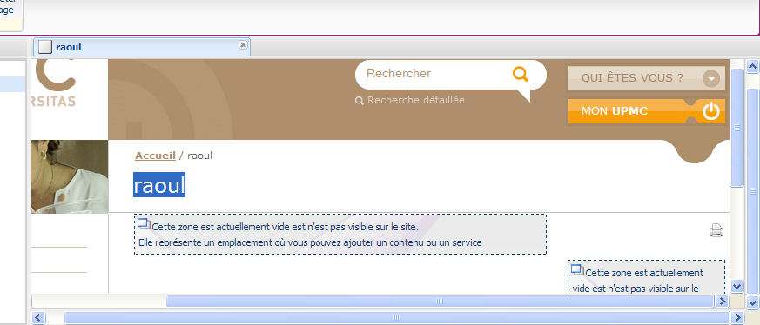Close the raoul tab
760x325 pixels.
pyautogui.click(x=243, y=44)
